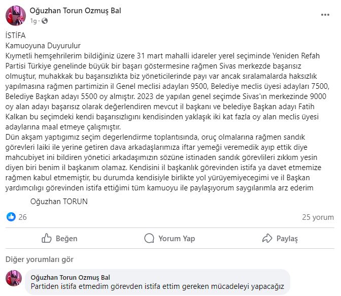Open the 25 yorum comments list
This screenshot has width=341, height=296.
[318, 217]
